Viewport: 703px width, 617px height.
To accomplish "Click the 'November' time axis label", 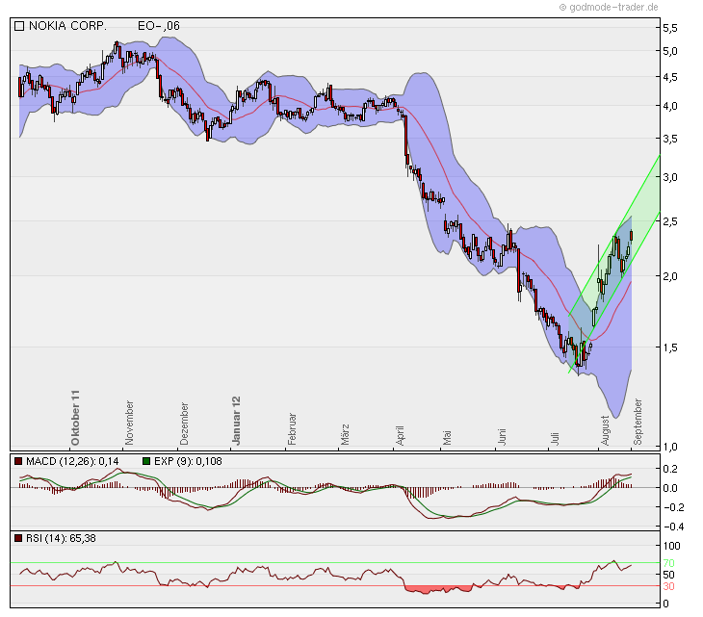I will pyautogui.click(x=129, y=423).
